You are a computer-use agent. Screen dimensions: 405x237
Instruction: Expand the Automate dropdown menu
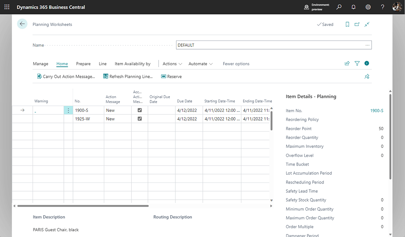point(201,64)
